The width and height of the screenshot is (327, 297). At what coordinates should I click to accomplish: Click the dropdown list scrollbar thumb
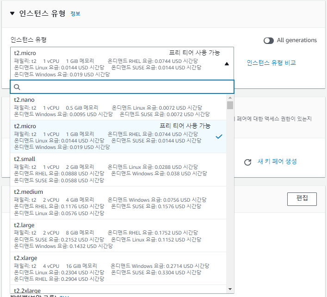(230, 105)
